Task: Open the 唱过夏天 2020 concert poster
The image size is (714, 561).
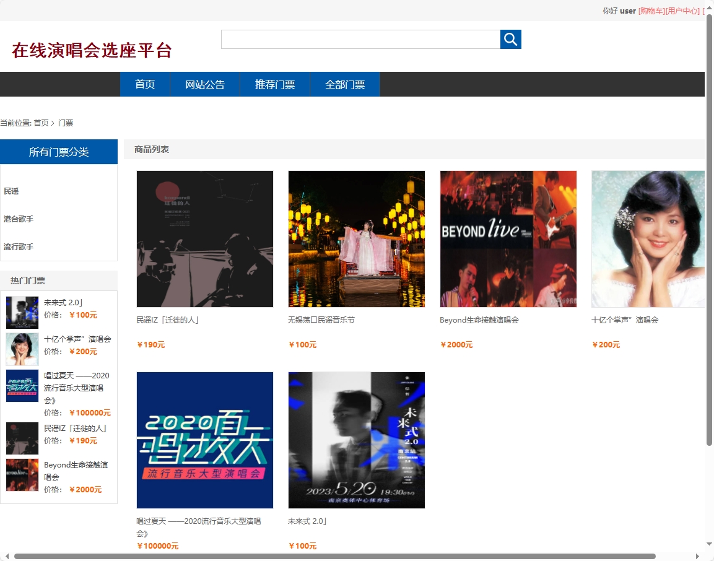Action: (x=204, y=440)
